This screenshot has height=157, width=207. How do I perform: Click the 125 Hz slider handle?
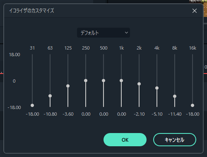pos(68,86)
